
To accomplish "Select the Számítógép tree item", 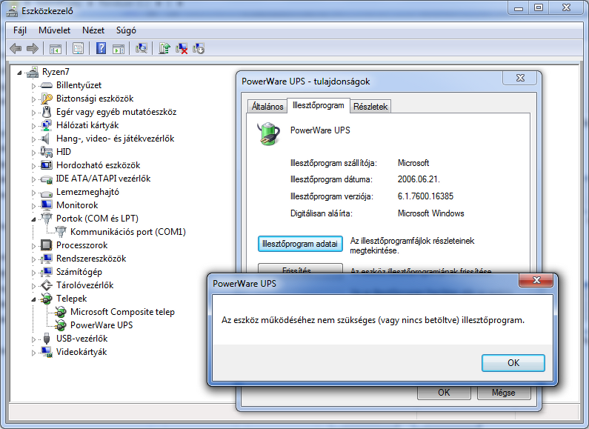I will 79,272.
